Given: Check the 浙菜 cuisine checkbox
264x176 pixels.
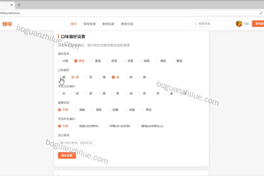Looking at the screenshot, I should (125, 61).
